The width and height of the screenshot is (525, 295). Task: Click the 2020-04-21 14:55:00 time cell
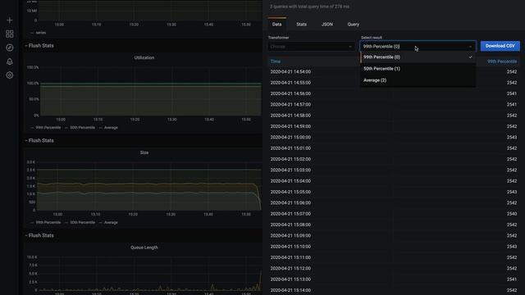[290, 83]
